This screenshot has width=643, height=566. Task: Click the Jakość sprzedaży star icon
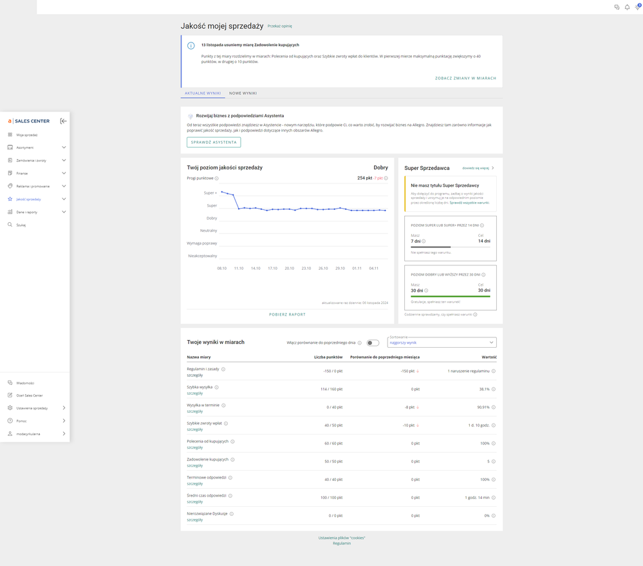pos(10,199)
